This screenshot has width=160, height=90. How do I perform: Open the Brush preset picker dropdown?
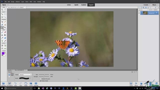[x=30, y=78]
